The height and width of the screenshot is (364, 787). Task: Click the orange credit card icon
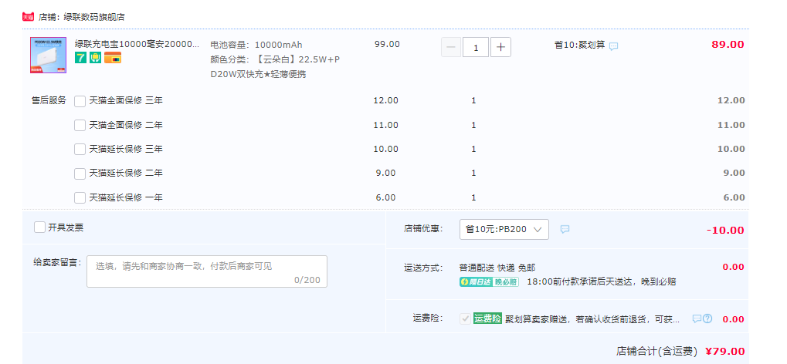click(113, 58)
